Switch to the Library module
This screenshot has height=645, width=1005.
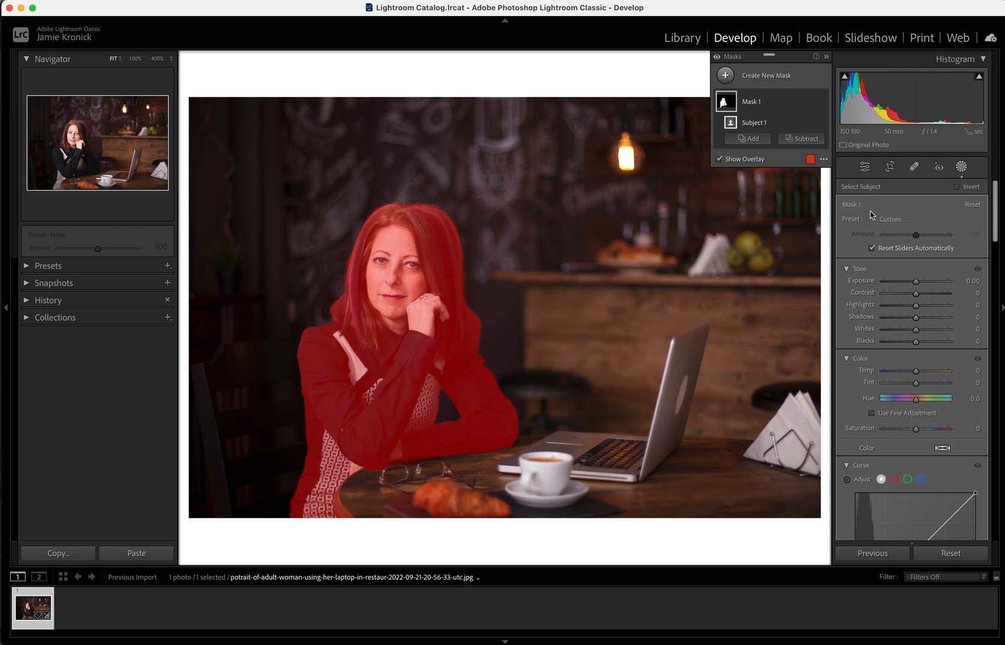(x=682, y=37)
